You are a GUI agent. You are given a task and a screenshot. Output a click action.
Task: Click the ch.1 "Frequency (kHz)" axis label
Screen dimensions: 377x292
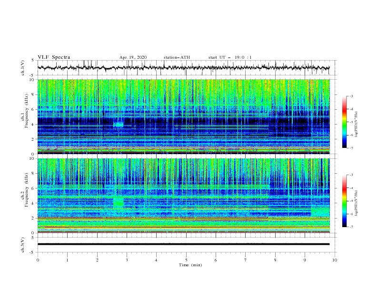point(27,111)
